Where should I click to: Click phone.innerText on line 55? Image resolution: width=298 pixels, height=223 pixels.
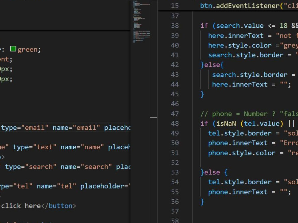[x=238, y=192]
